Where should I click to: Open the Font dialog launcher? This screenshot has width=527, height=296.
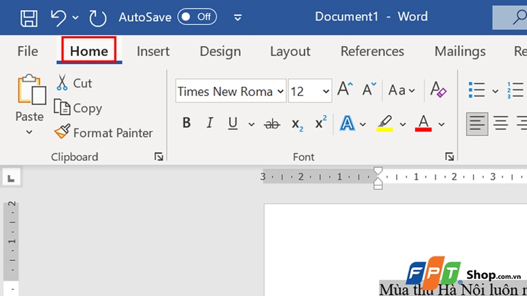pos(449,157)
